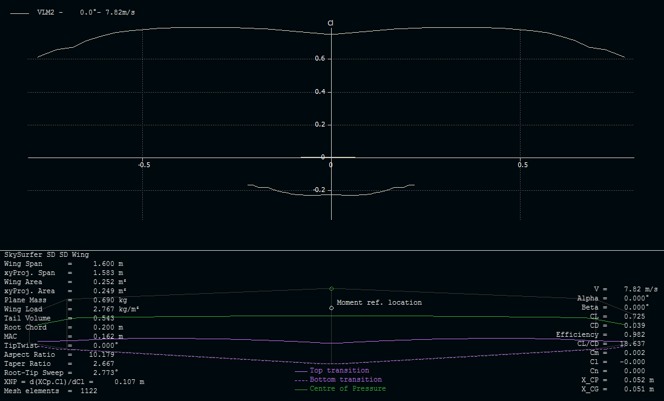Click the Wing Span 1.600 m value
664x401 pixels.
tap(108, 264)
